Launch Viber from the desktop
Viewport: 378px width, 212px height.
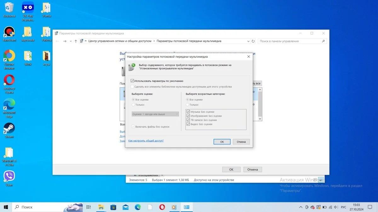tap(9, 179)
